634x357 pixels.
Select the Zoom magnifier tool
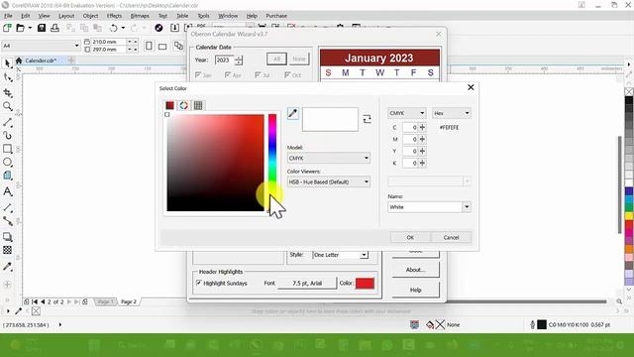coord(7,106)
